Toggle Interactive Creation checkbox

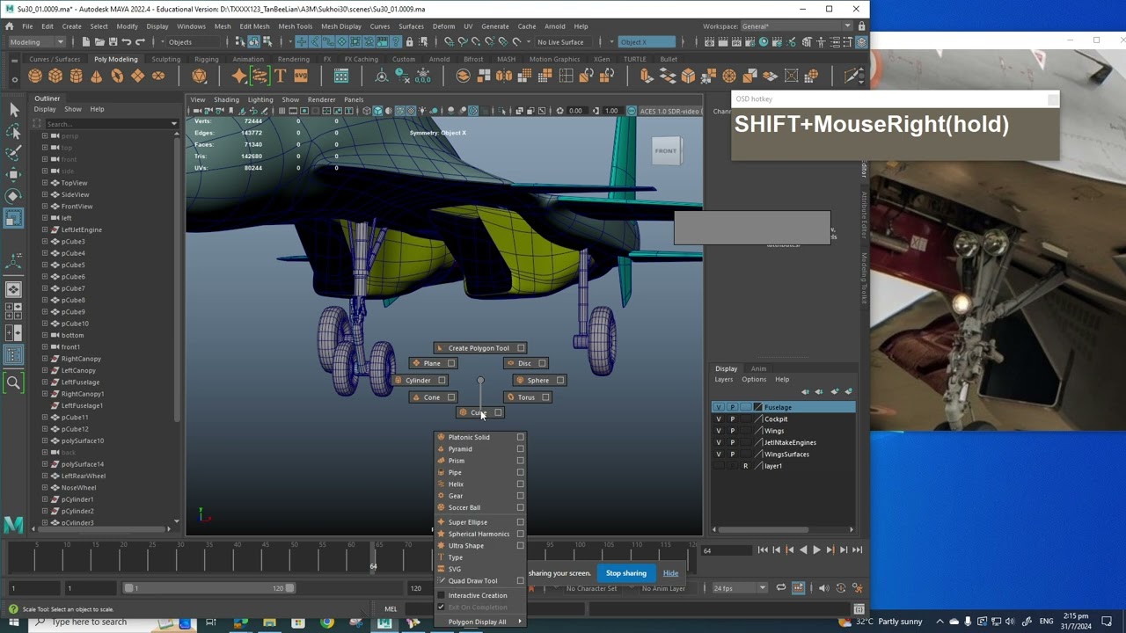(x=442, y=595)
